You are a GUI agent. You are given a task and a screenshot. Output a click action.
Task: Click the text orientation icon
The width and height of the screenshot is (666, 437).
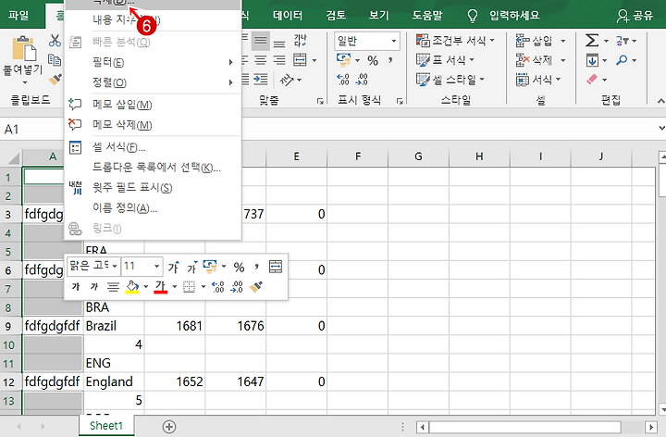(x=287, y=80)
